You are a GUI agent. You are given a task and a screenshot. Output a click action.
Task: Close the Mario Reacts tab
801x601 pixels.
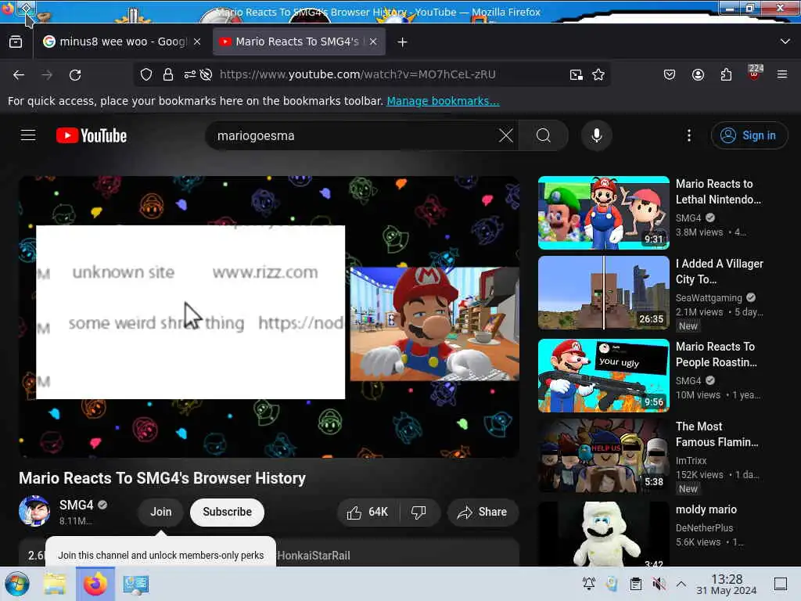click(x=373, y=42)
